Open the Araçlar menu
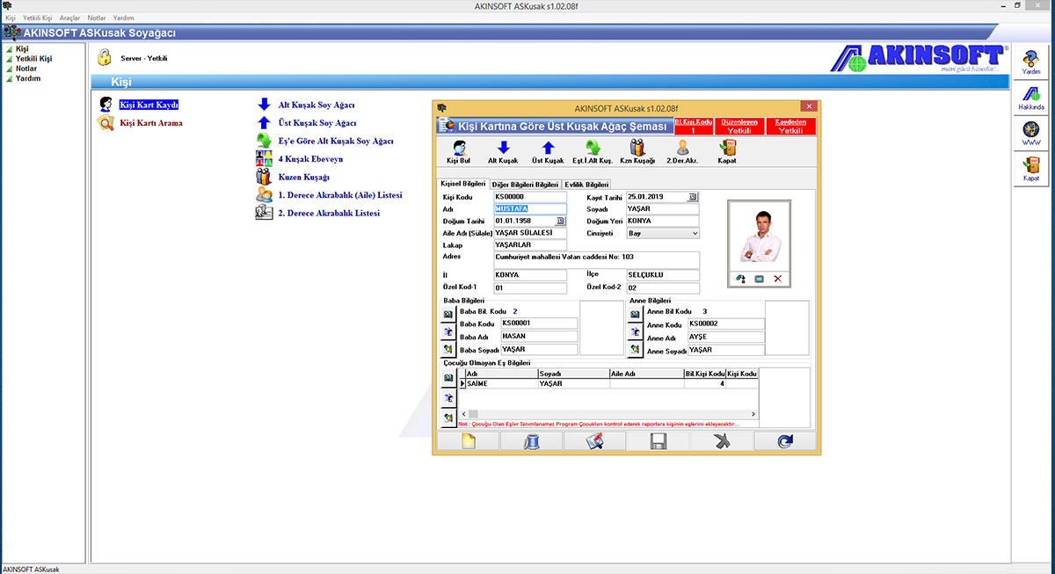Image resolution: width=1055 pixels, height=574 pixels. (69, 18)
